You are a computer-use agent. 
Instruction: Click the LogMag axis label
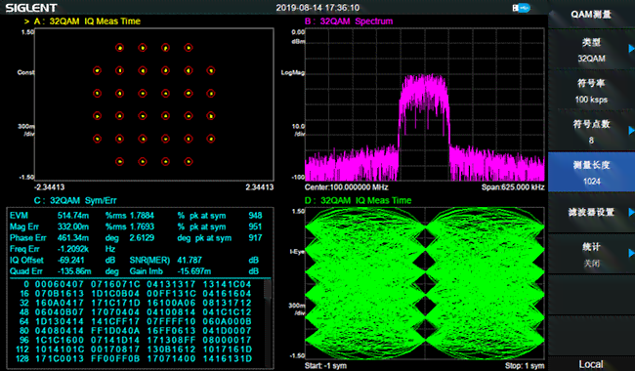click(293, 73)
